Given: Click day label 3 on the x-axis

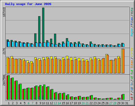Looking at the screenshot, I should (17, 103).
